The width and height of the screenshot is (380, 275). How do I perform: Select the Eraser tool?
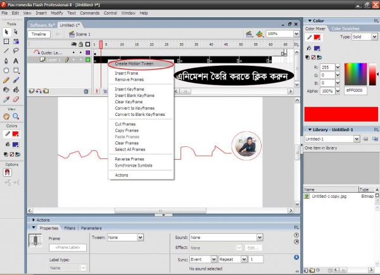point(16,99)
